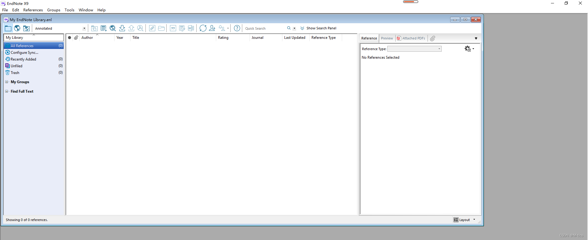588x240 pixels.
Task: Open the Annotated output style dropdown
Action: coord(60,28)
